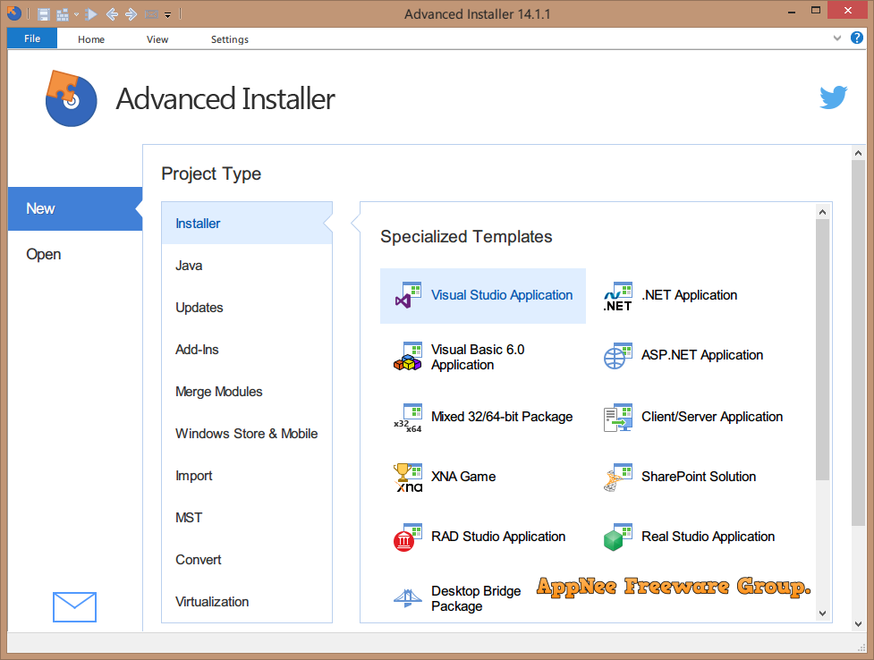
Task: Click the outer page scrollbar up arrow
Action: tap(859, 153)
